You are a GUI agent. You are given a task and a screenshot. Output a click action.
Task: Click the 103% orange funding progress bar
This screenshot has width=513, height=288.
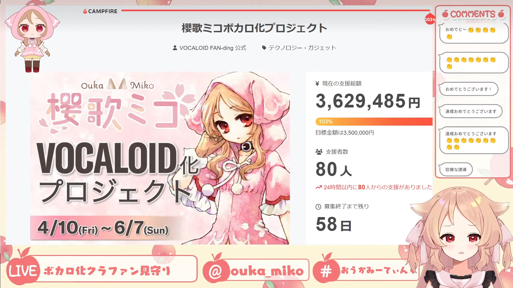(x=374, y=122)
